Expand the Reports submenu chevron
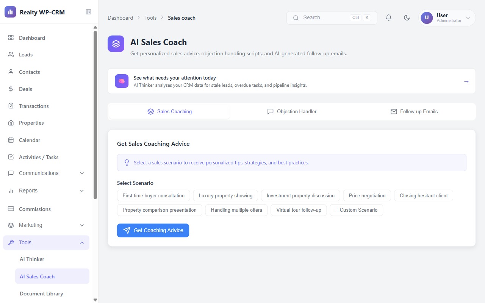 (x=82, y=191)
